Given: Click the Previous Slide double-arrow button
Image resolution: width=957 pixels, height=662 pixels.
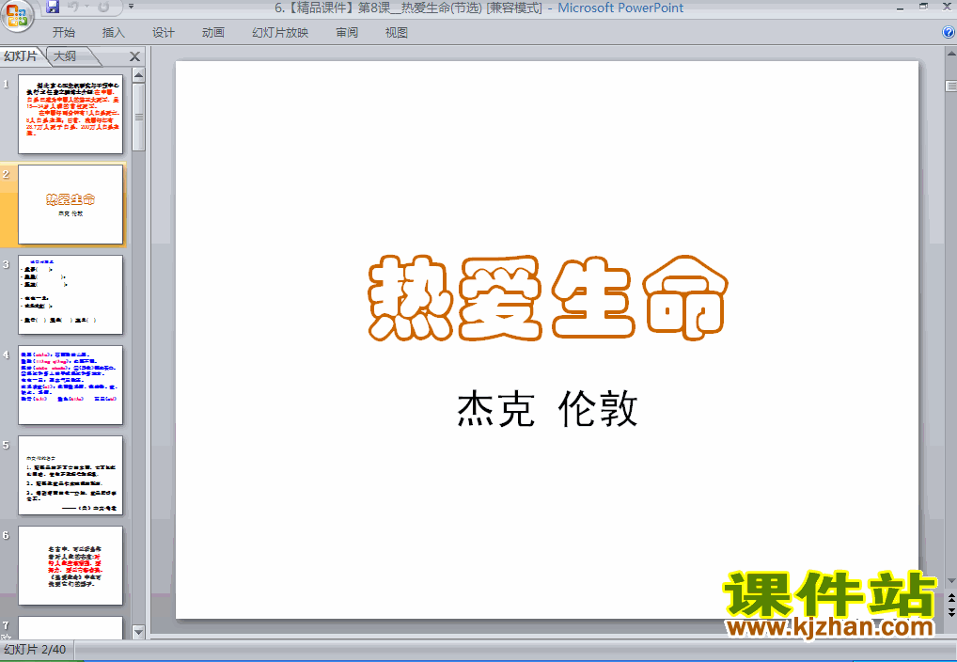Looking at the screenshot, I should [951, 597].
